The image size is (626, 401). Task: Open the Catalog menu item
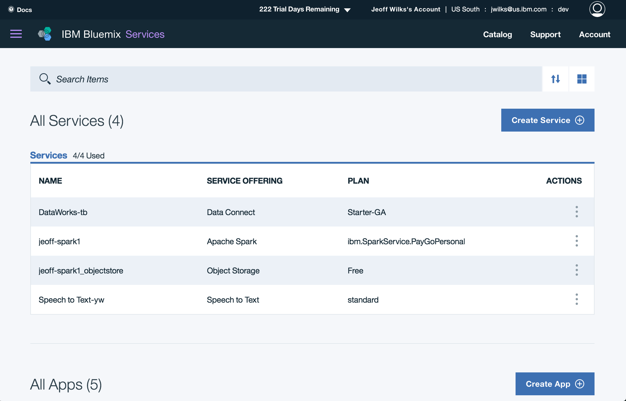pyautogui.click(x=497, y=34)
